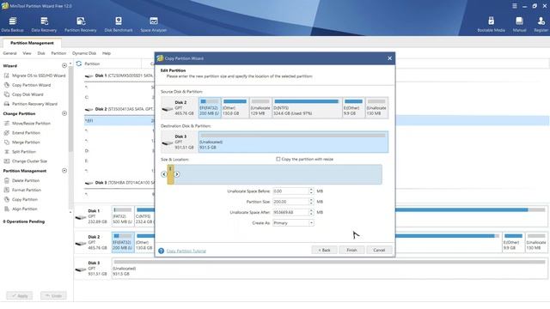Adjust Unallocate Space Before stepper
Viewport: 550px width, 309px height.
click(311, 191)
